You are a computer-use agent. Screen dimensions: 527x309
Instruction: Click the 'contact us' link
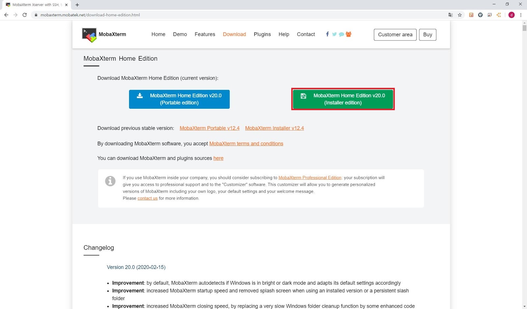click(148, 198)
